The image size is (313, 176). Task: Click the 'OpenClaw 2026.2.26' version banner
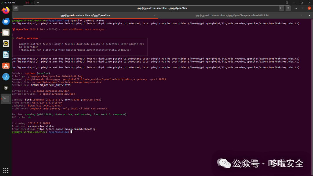click(x=29, y=29)
